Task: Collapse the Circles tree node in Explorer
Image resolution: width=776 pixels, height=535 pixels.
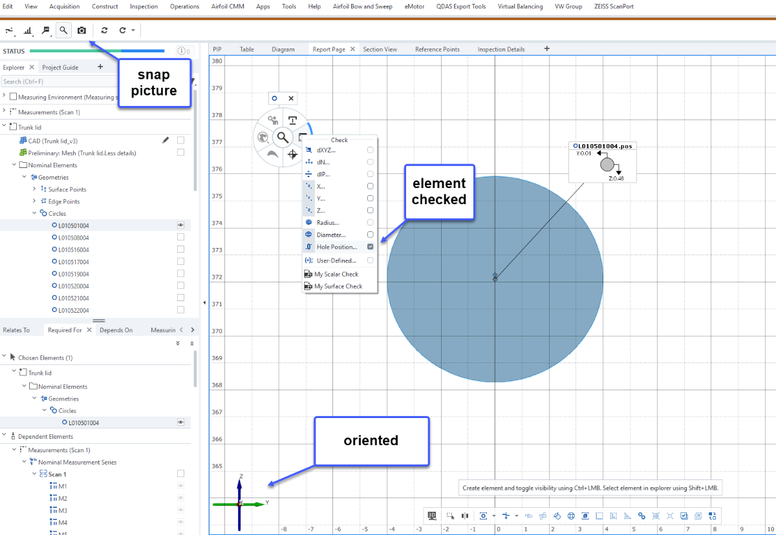Action: (x=35, y=213)
